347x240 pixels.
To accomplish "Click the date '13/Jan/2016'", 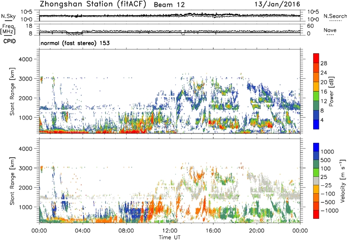I will tap(277, 4).
